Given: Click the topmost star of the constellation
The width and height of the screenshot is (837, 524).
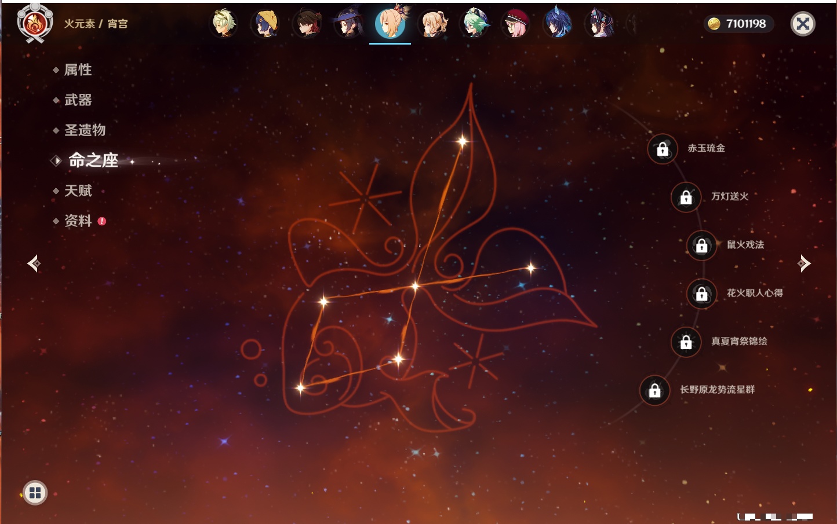Looking at the screenshot, I should (463, 141).
